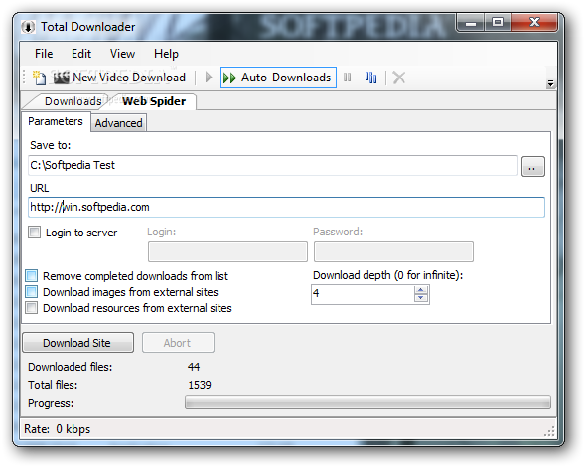Click the Total files count 1539
This screenshot has width=585, height=467.
[200, 385]
